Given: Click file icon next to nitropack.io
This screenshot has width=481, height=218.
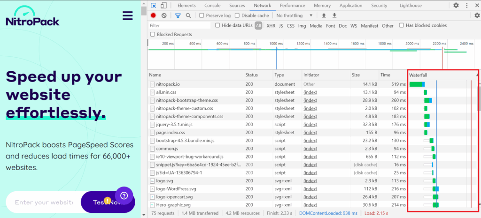Looking at the screenshot, I should [152, 84].
